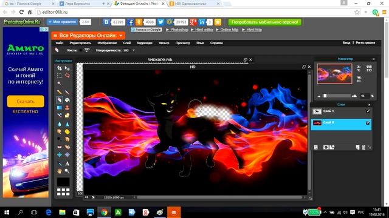Click the PhotoshopOnline.Ru logo
Image resolution: width=389 pixels, height=218 pixels.
22,22
